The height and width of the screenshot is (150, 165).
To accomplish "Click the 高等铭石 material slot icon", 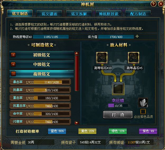I will 102,58.
